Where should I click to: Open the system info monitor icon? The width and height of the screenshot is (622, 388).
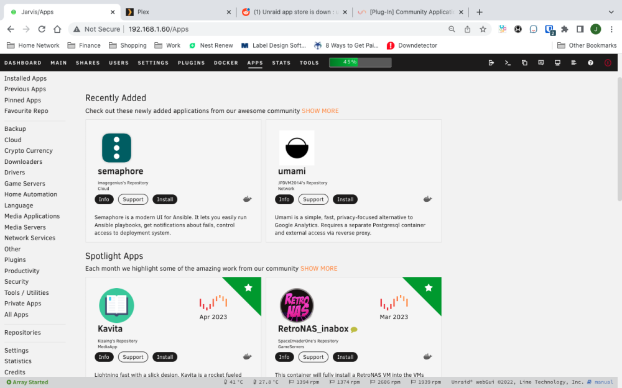[x=557, y=63]
